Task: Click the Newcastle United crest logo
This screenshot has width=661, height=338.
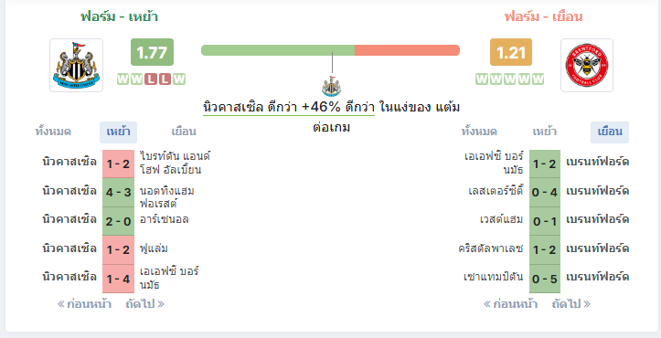Action: click(76, 66)
